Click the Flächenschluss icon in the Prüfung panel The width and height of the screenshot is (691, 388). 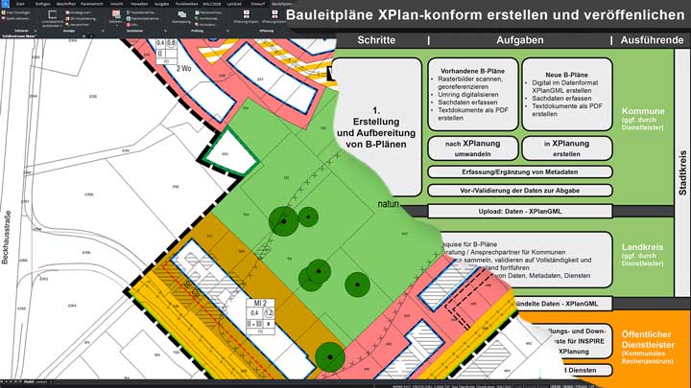coord(197,12)
